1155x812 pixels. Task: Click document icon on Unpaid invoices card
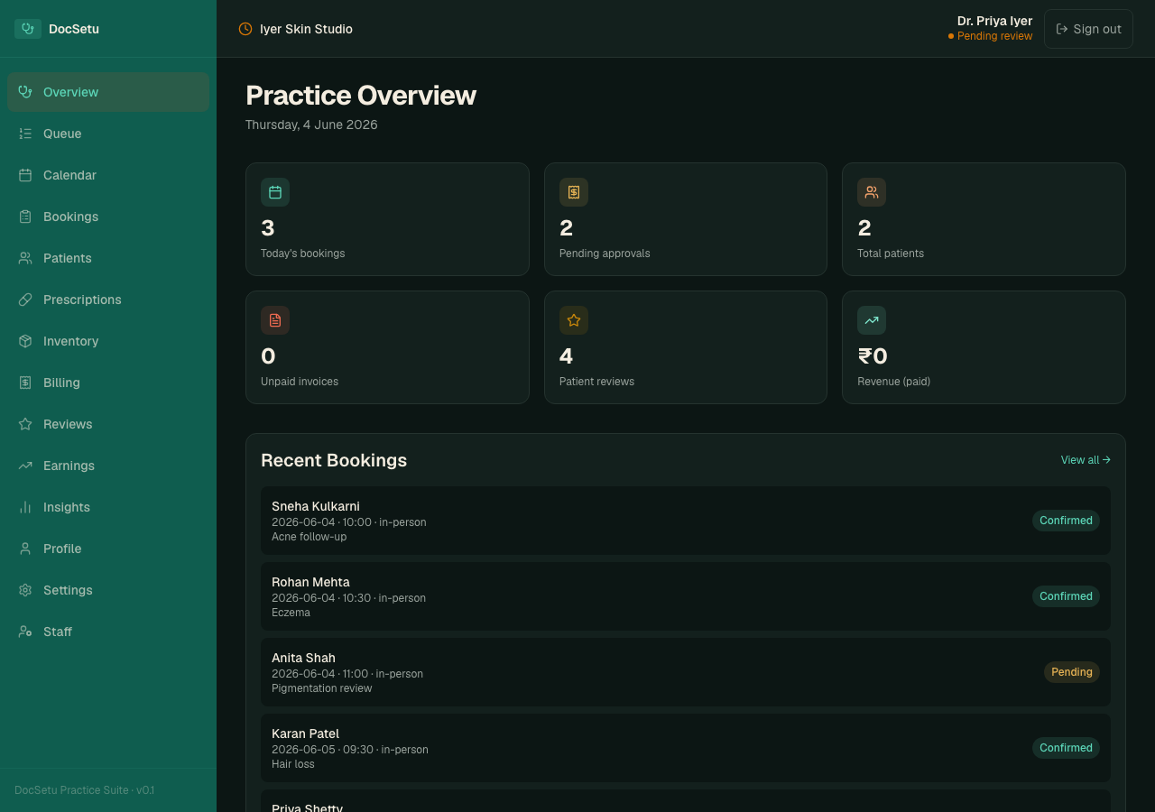click(275, 320)
